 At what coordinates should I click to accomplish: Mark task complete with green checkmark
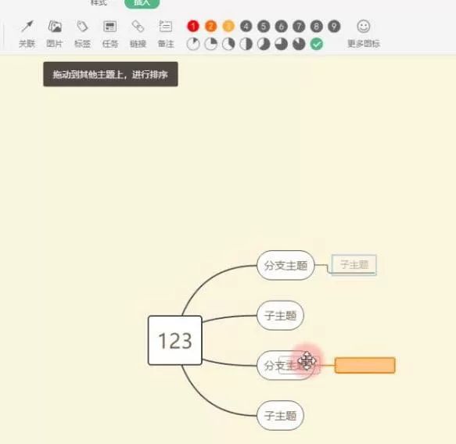click(x=317, y=45)
